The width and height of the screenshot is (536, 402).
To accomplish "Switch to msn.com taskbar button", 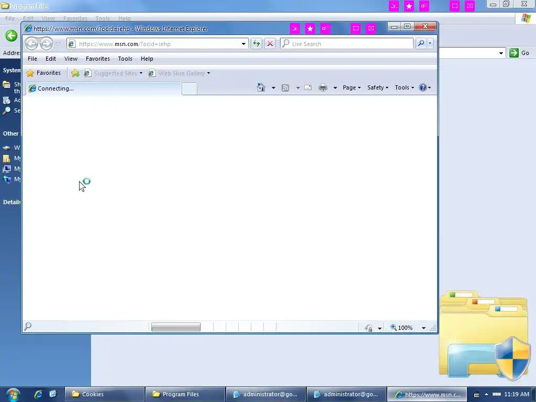I will pos(427,394).
